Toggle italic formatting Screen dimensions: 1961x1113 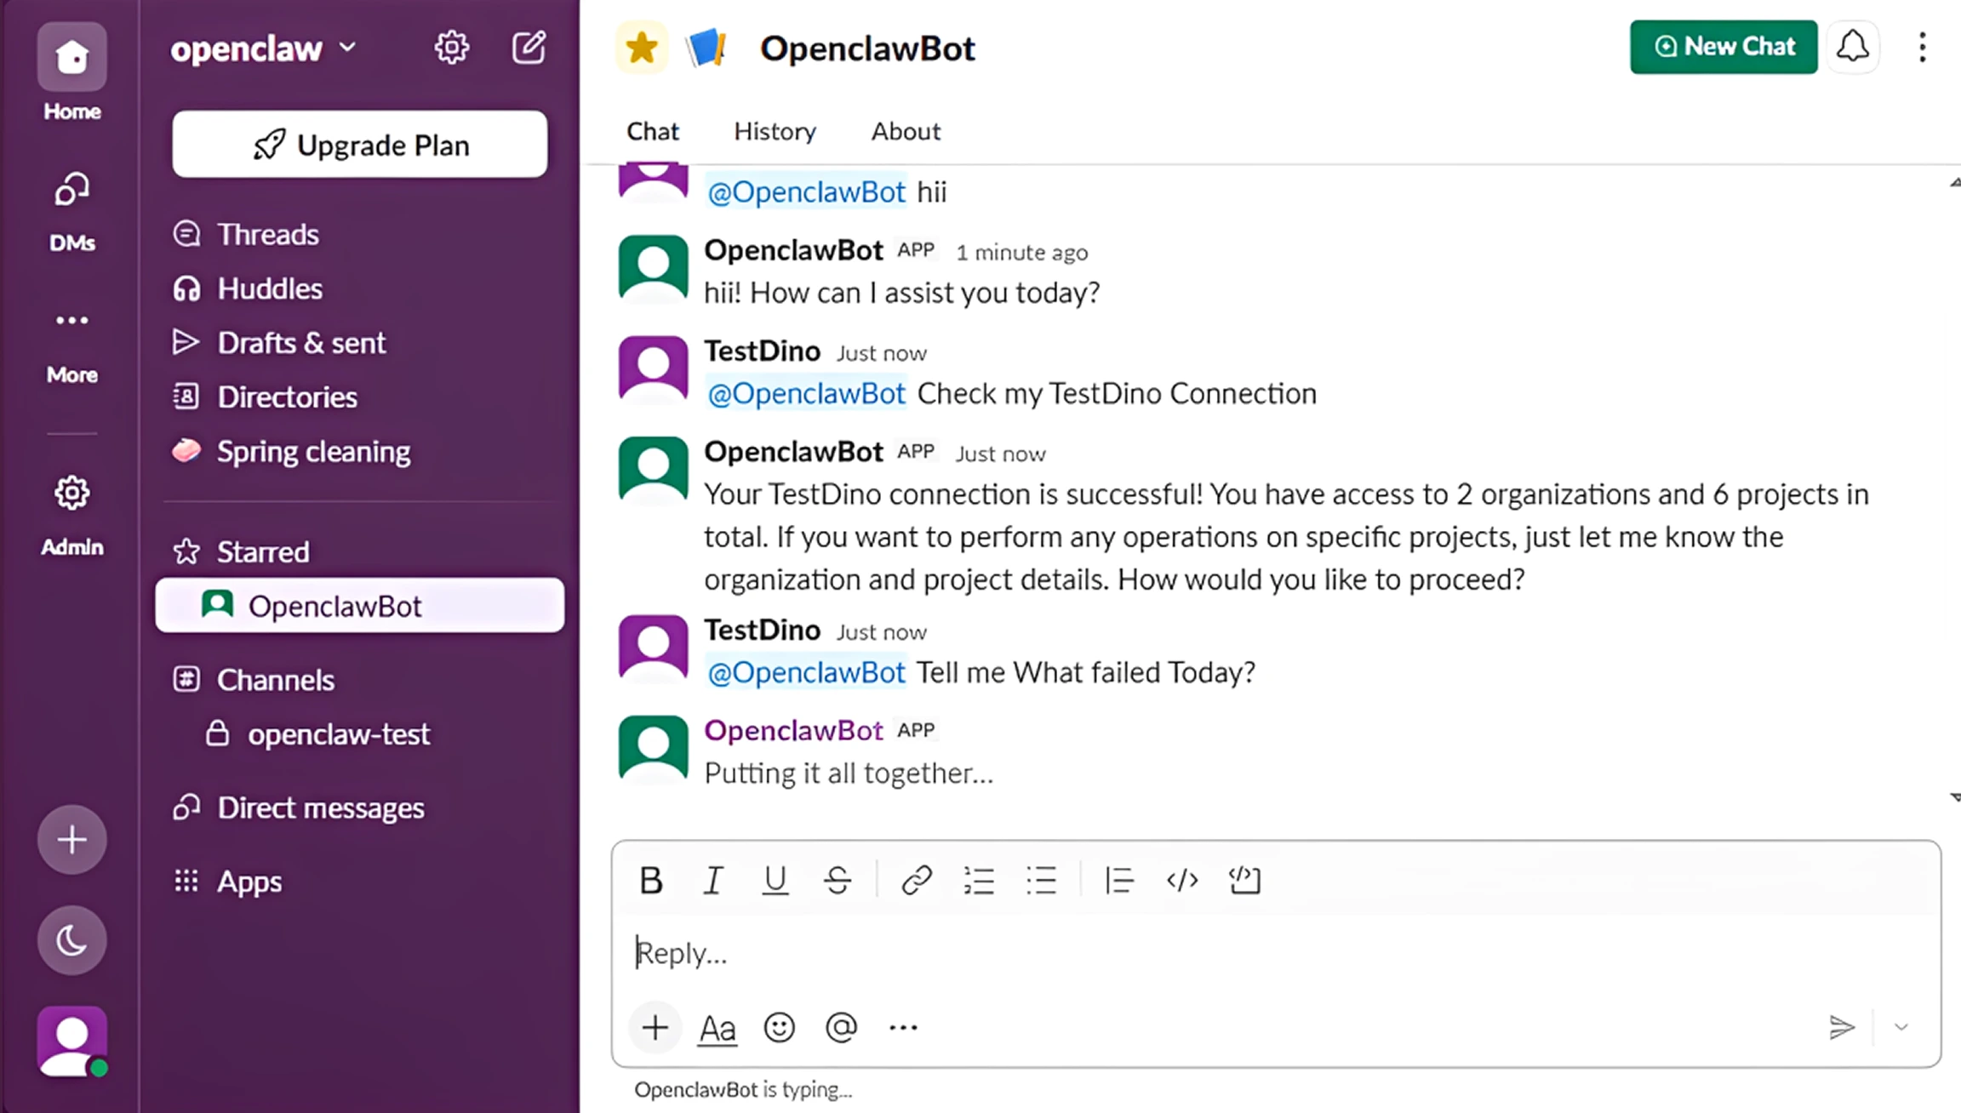tap(713, 880)
